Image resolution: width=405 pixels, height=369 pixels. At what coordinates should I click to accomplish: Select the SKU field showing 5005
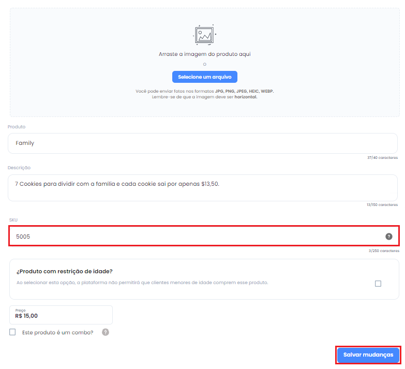pos(204,237)
